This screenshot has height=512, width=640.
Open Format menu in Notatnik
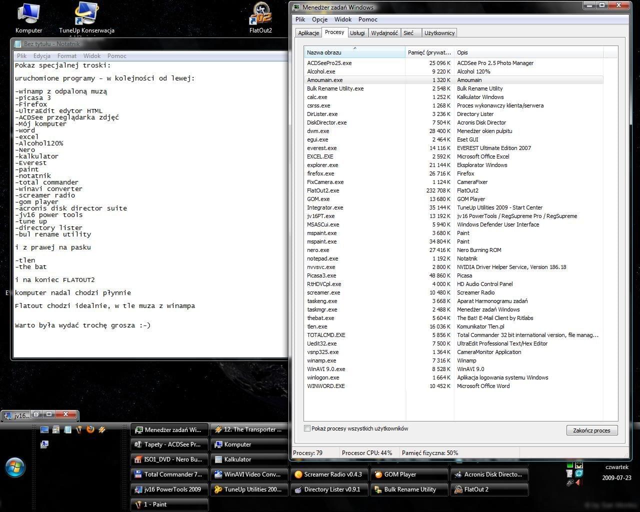point(67,56)
